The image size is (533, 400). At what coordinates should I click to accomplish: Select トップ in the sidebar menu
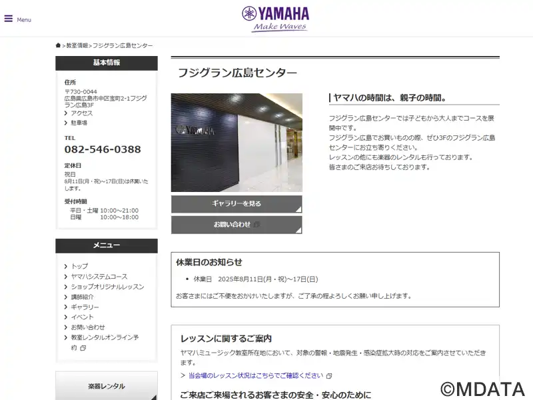(x=79, y=266)
